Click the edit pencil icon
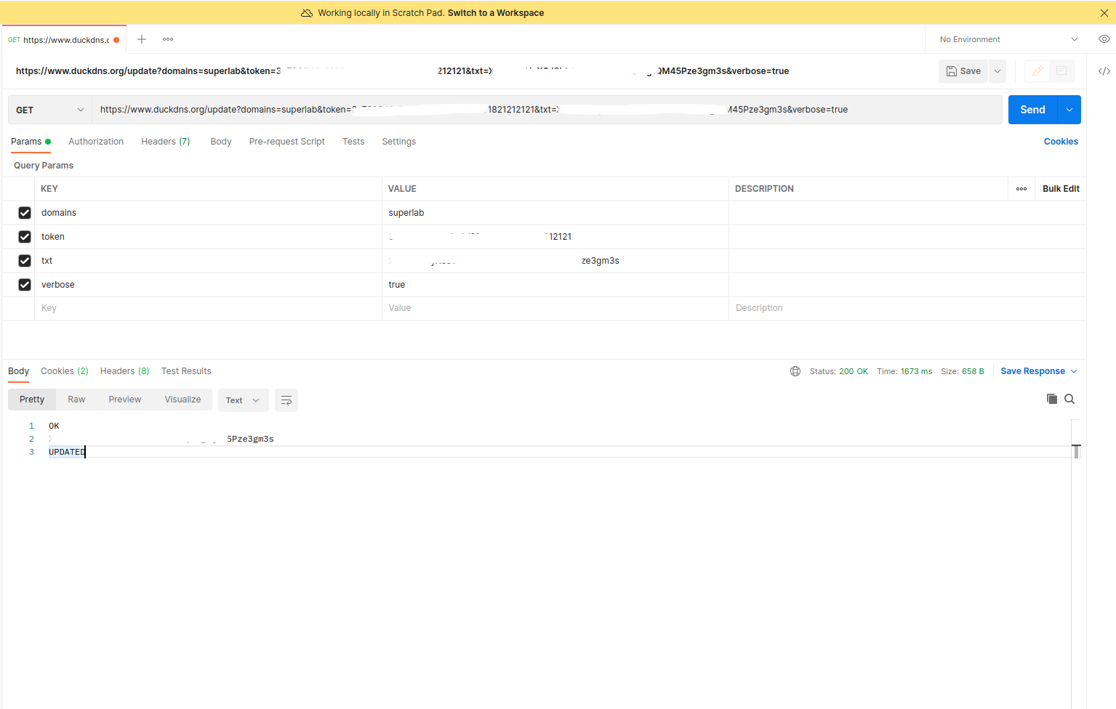The height and width of the screenshot is (709, 1116). coord(1037,71)
